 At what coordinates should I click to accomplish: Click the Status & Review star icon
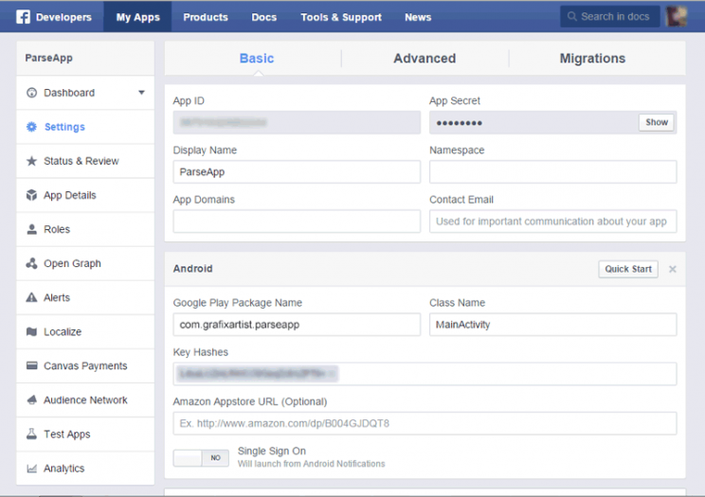31,161
